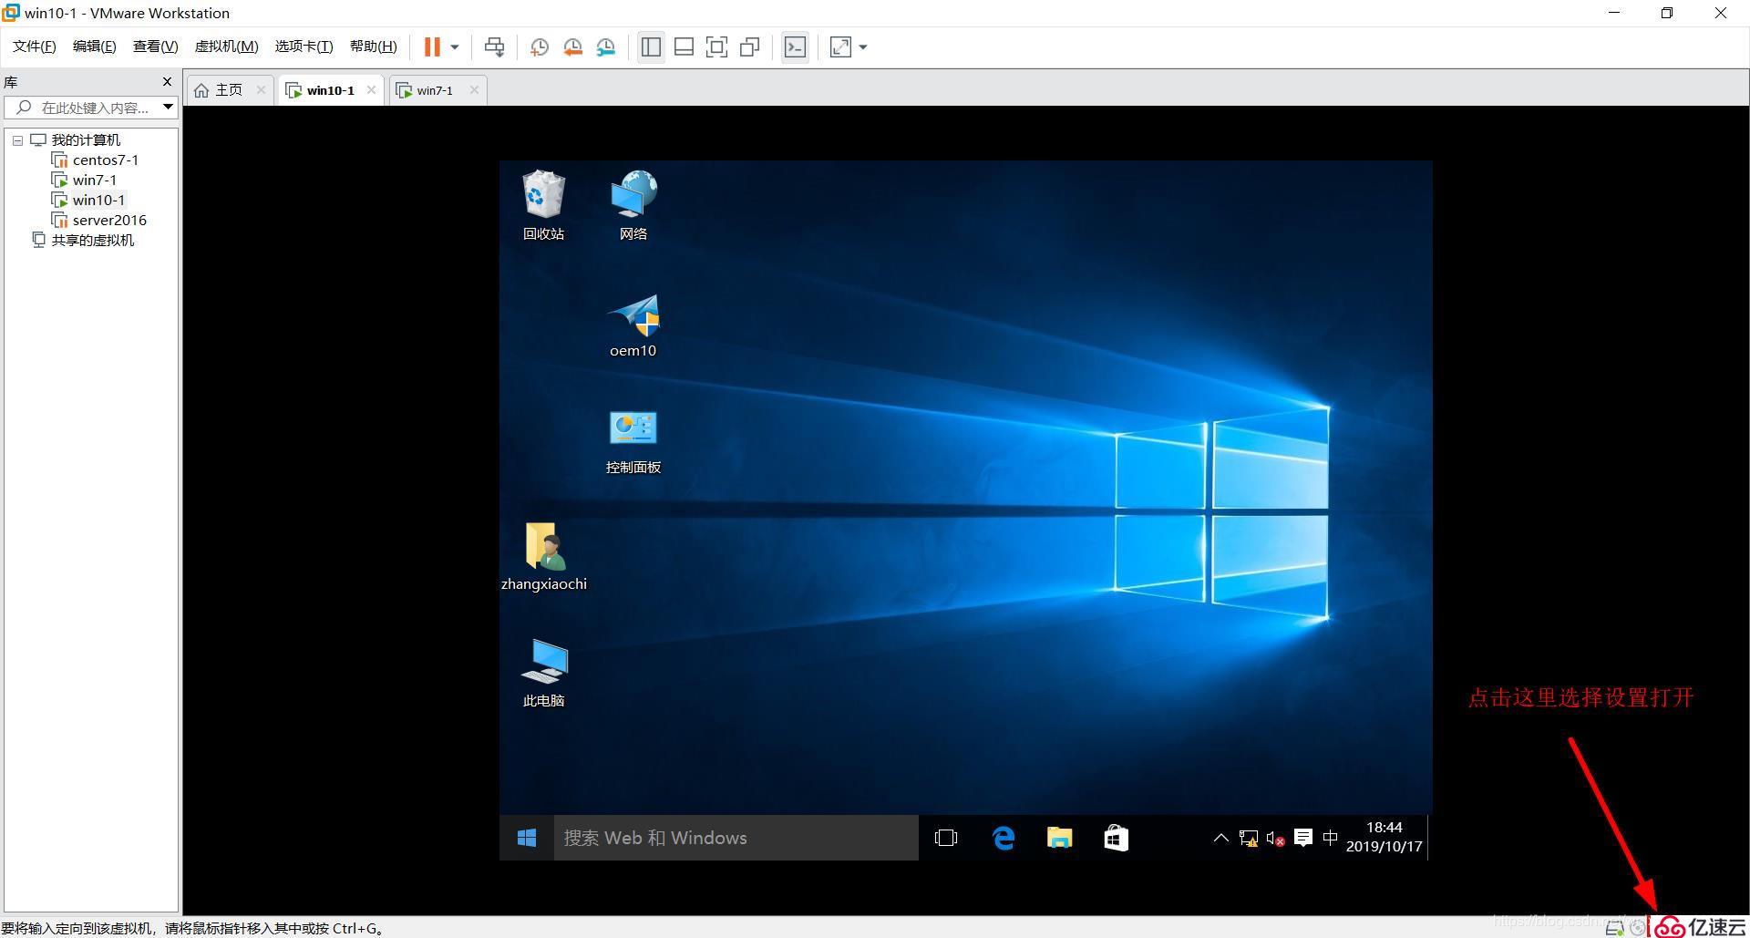The height and width of the screenshot is (938, 1750).
Task: Switch to Unity mode icon
Action: click(x=750, y=47)
